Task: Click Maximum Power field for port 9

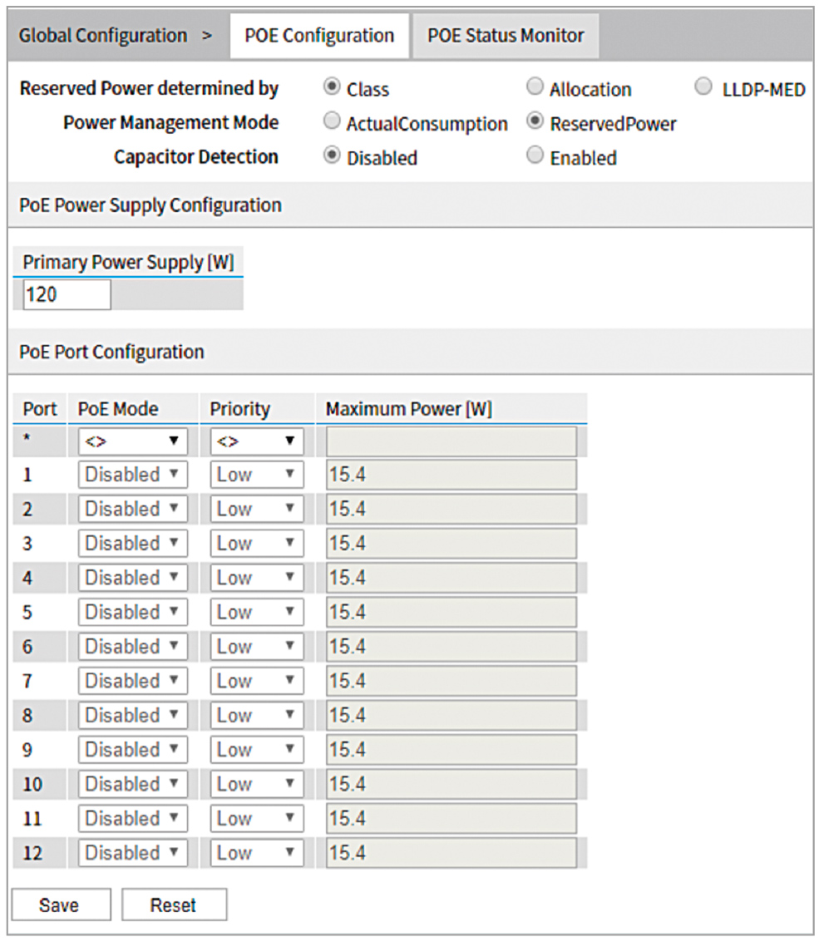Action: (x=451, y=750)
